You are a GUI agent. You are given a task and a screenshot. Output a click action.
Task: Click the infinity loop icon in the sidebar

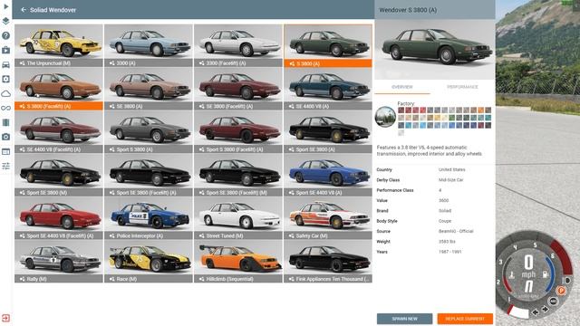pos(6,108)
